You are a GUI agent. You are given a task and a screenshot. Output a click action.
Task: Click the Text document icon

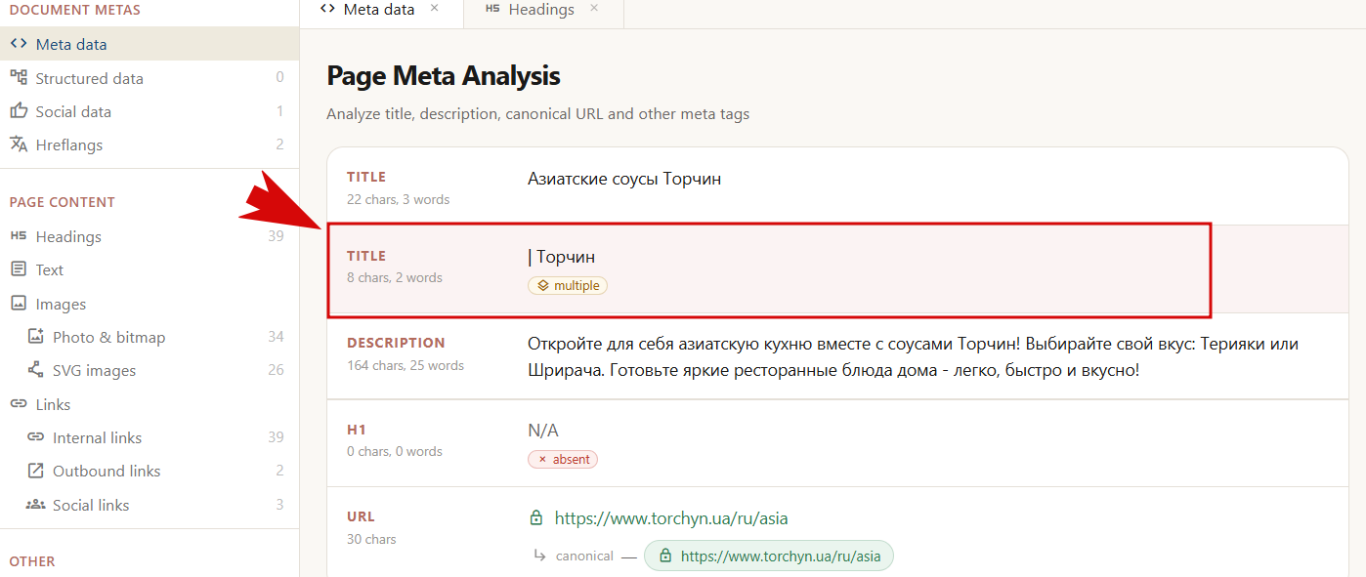pyautogui.click(x=19, y=269)
